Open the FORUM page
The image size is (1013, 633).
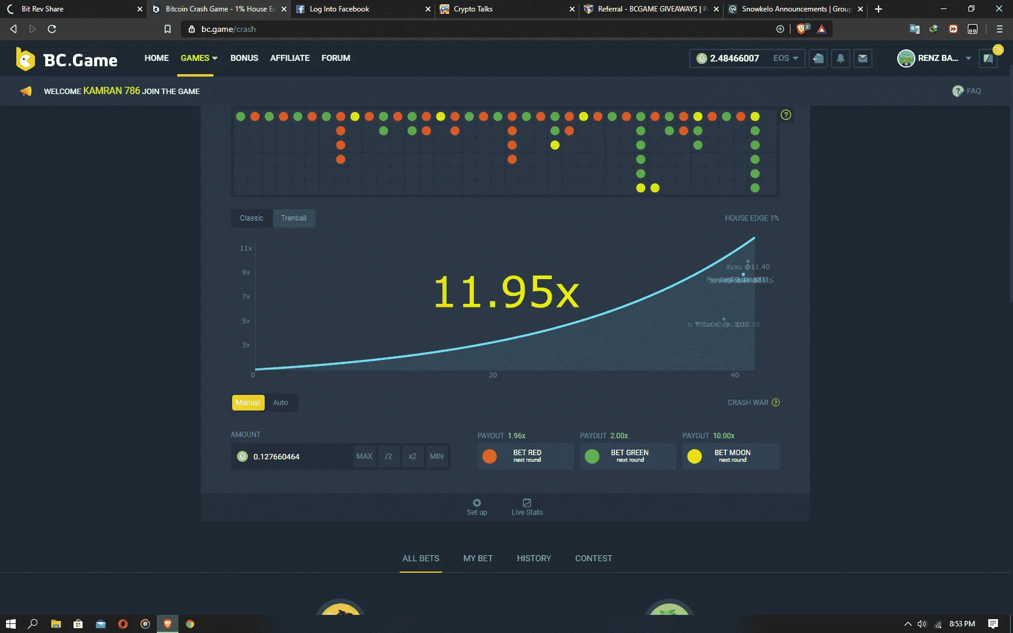[336, 58]
